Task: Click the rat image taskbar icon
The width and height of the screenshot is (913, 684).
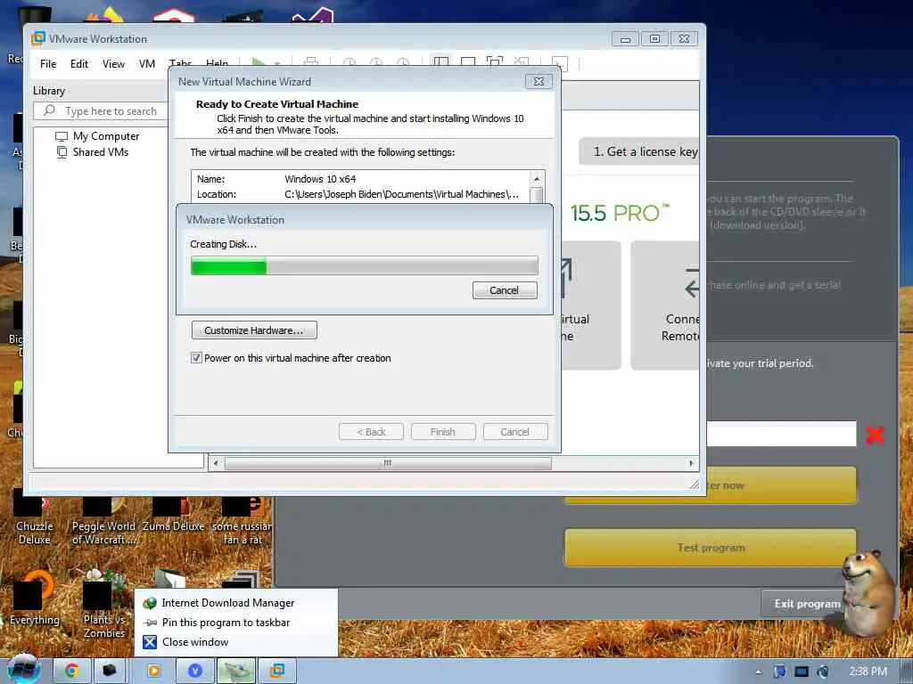Action: pos(235,671)
